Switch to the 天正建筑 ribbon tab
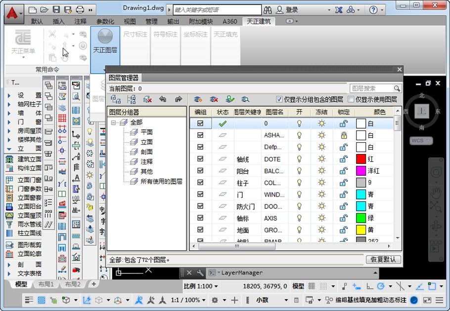The width and height of the screenshot is (450, 311). click(259, 22)
